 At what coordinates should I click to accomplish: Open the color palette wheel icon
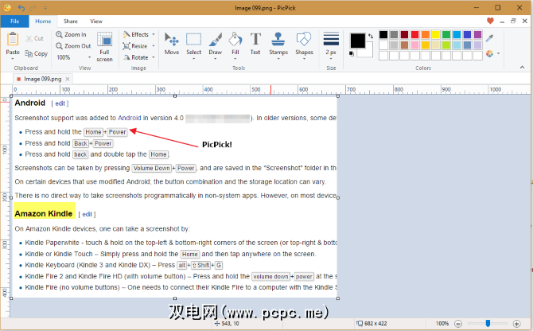point(489,53)
